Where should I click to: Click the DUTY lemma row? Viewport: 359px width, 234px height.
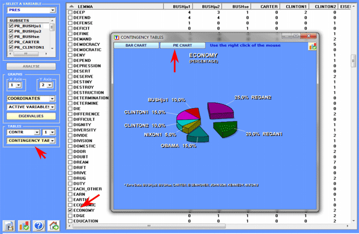(79, 183)
